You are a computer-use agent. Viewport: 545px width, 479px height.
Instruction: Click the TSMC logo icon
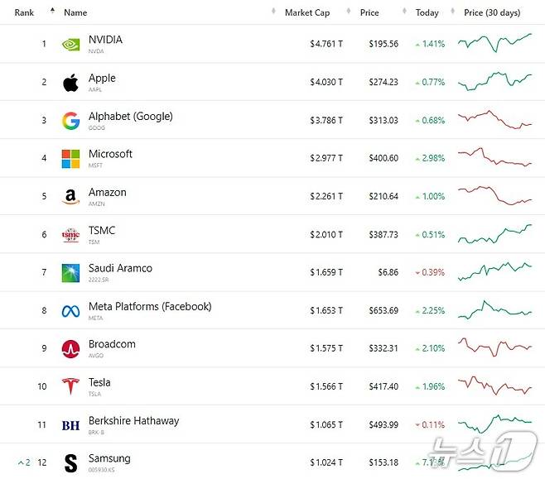coord(71,235)
